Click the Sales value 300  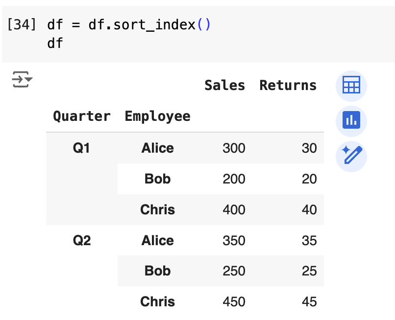(x=234, y=148)
